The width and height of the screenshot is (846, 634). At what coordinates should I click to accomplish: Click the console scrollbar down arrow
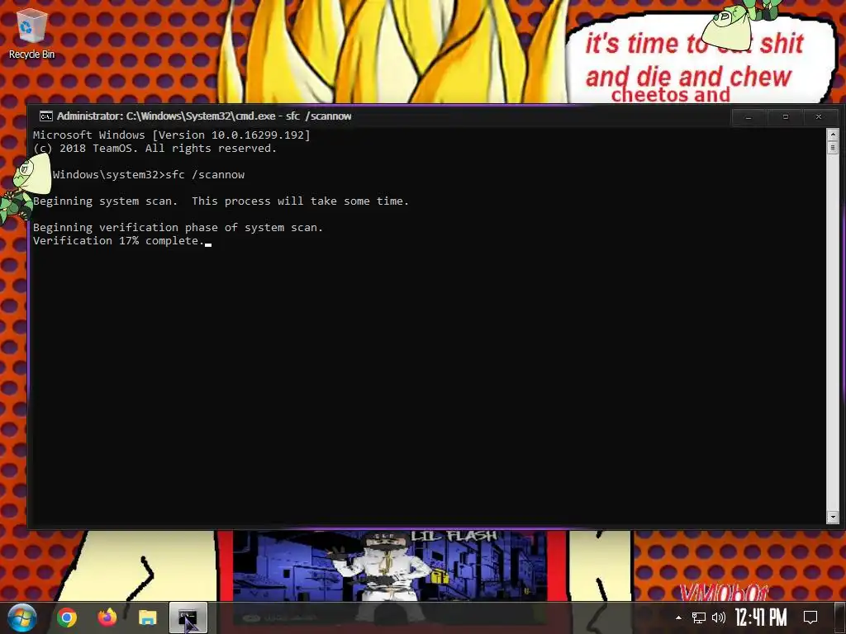[833, 517]
